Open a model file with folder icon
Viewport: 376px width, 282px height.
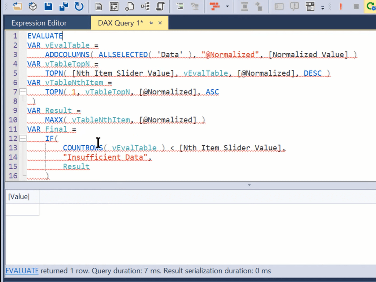point(17,6)
